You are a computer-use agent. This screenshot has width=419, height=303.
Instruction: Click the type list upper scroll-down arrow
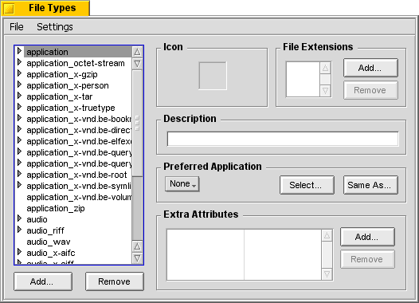(x=137, y=64)
